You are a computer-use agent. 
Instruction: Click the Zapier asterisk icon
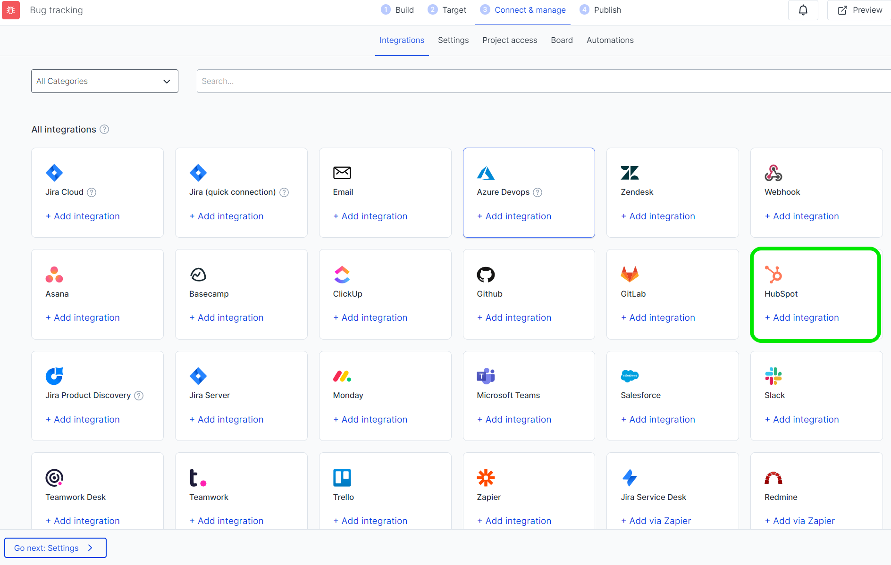point(486,478)
